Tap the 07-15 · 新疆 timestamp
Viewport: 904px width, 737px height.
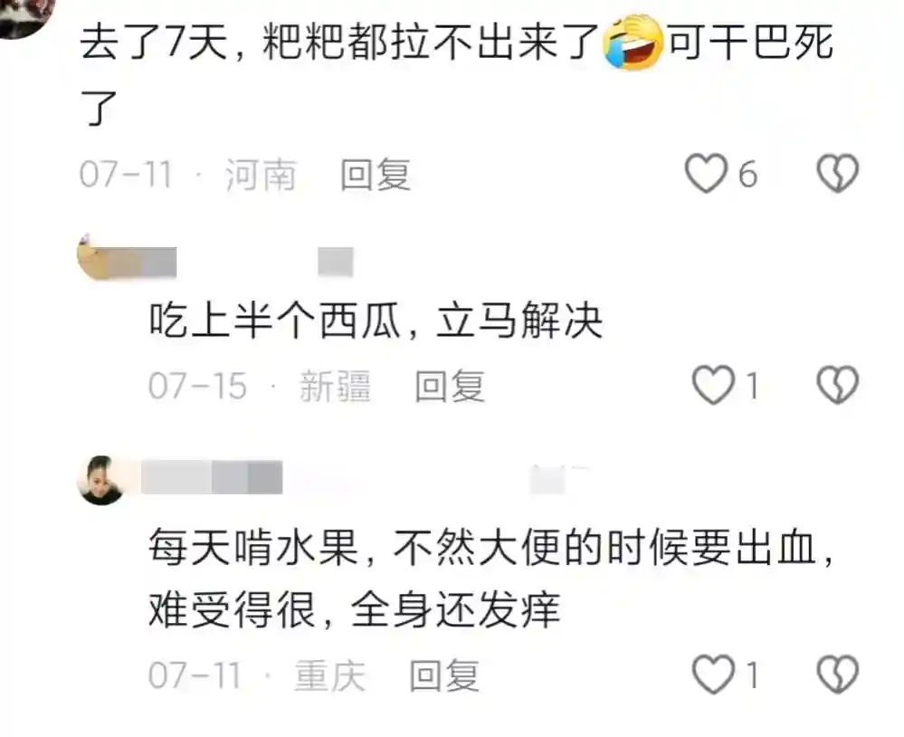pos(260,386)
